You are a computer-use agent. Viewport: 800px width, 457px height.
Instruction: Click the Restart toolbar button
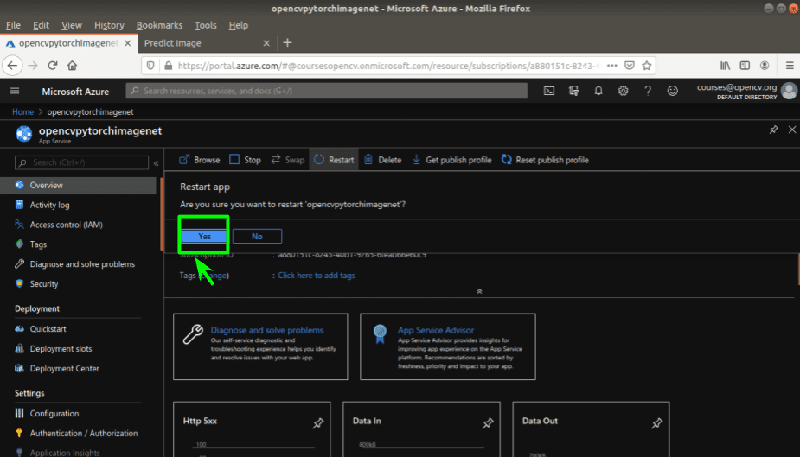(x=334, y=160)
